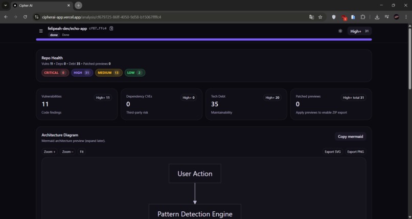Go back in browser history
Image resolution: width=412 pixels, height=219 pixels.
tap(6, 17)
